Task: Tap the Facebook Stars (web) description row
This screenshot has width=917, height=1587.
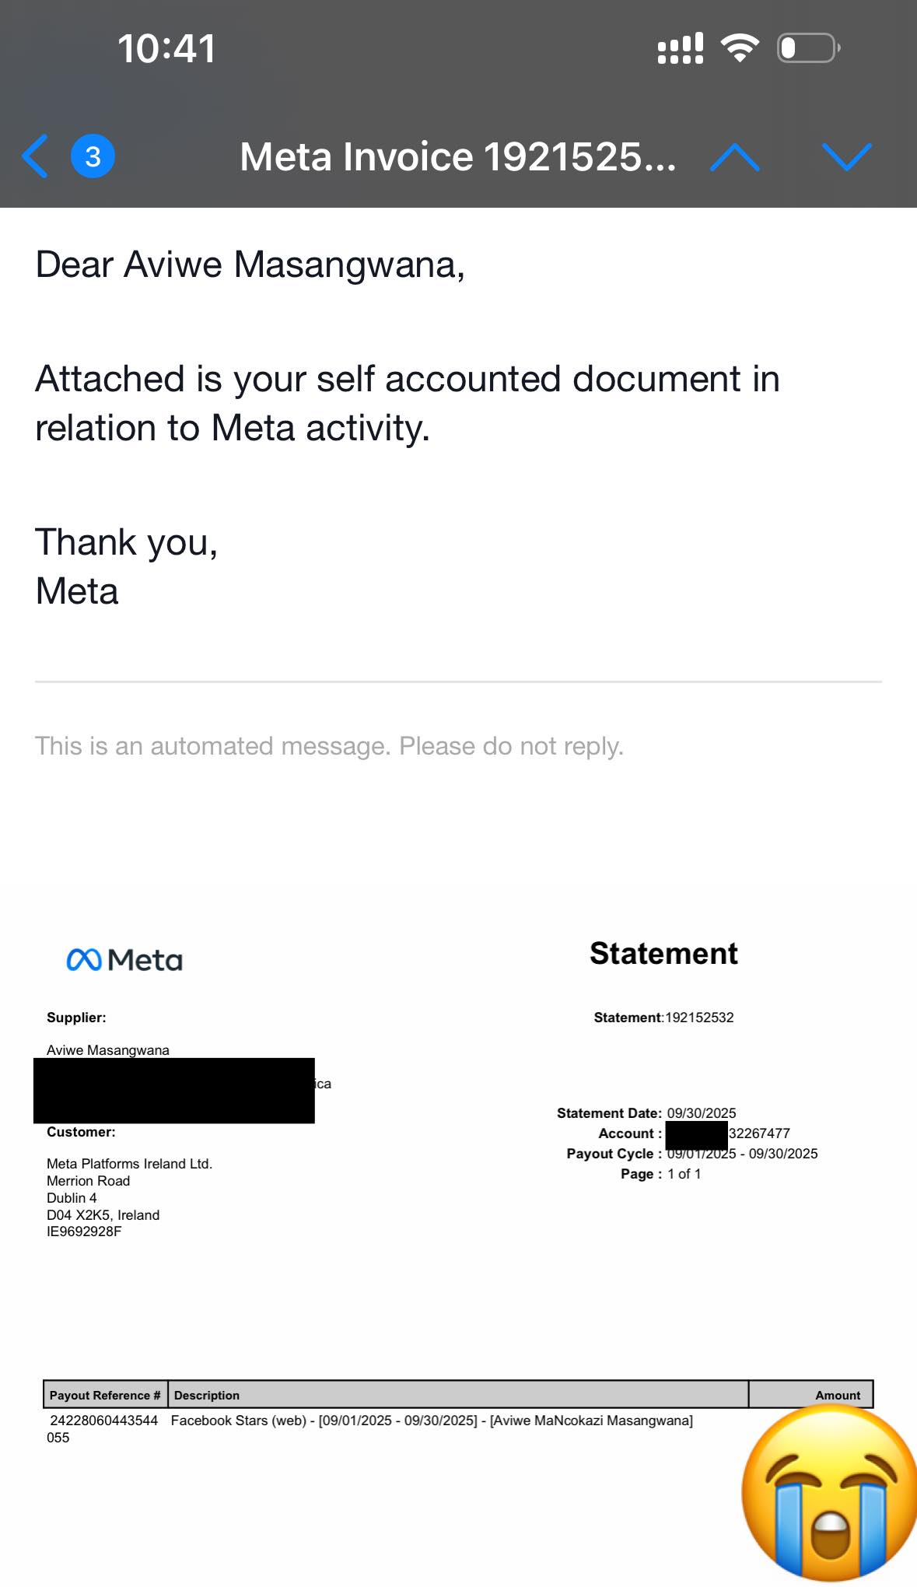Action: (432, 1421)
